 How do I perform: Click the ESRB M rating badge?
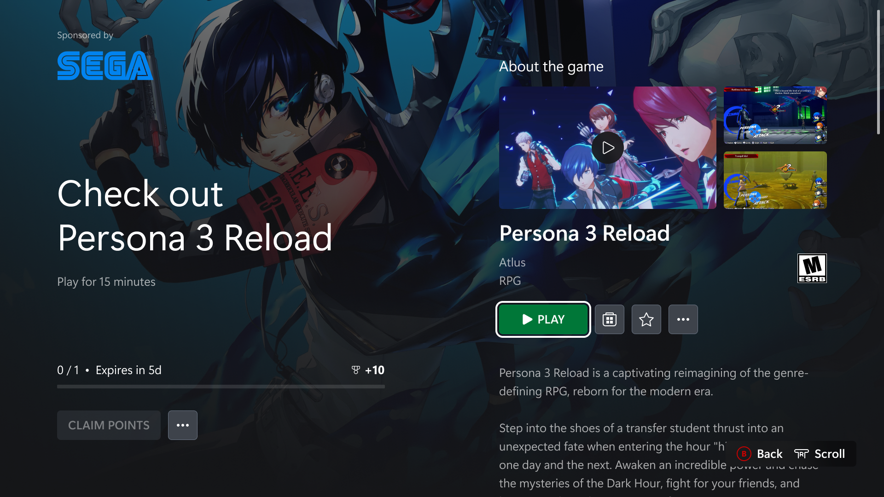(x=812, y=268)
